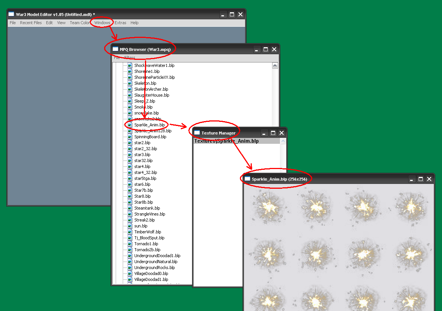This screenshot has width=442, height=311.
Task: Click the SlaughterHouse.blp file icon
Action: tap(130, 95)
